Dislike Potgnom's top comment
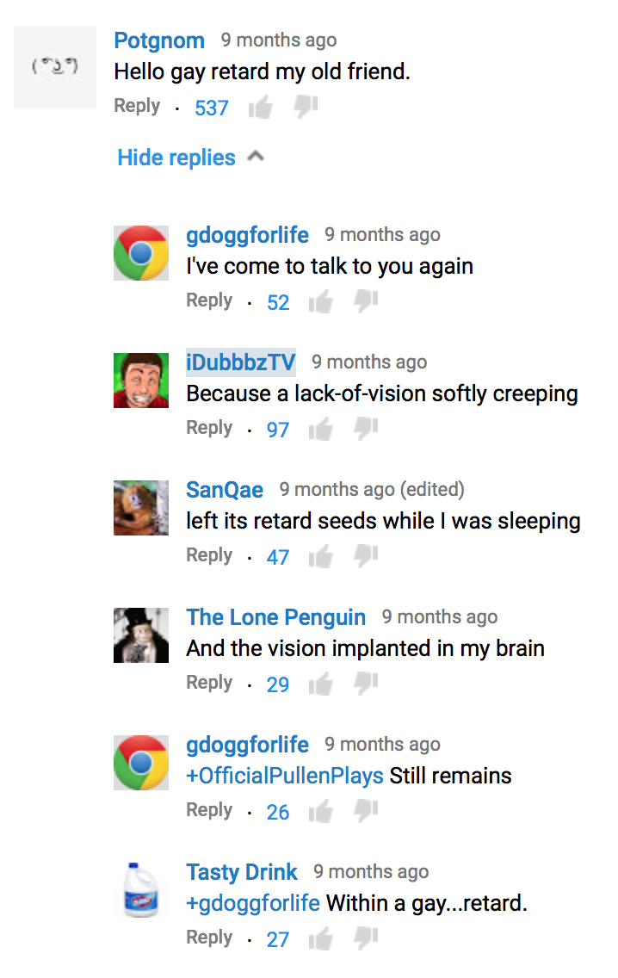 pos(306,107)
